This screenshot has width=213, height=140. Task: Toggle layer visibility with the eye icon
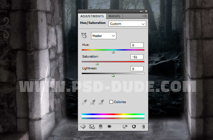point(109,127)
